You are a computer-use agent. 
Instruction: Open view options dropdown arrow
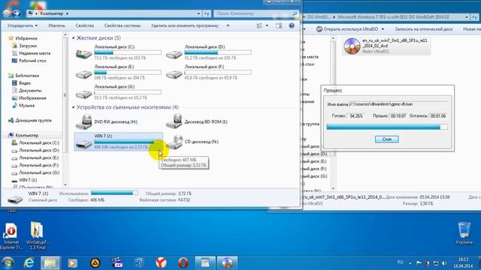(x=267, y=25)
